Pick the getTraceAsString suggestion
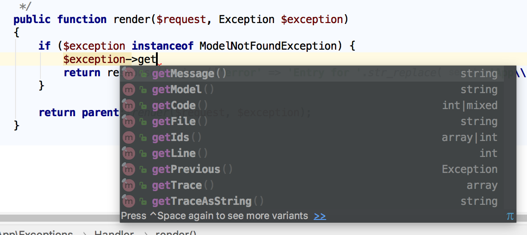Image resolution: width=527 pixels, height=235 pixels. pos(202,201)
